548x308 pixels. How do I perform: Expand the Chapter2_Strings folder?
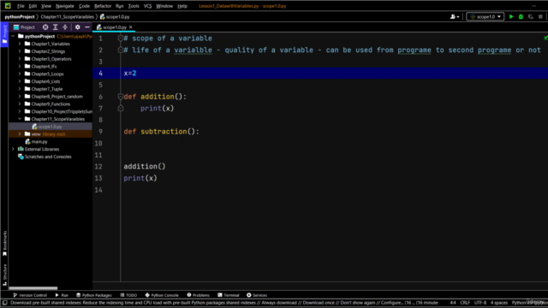pos(20,51)
